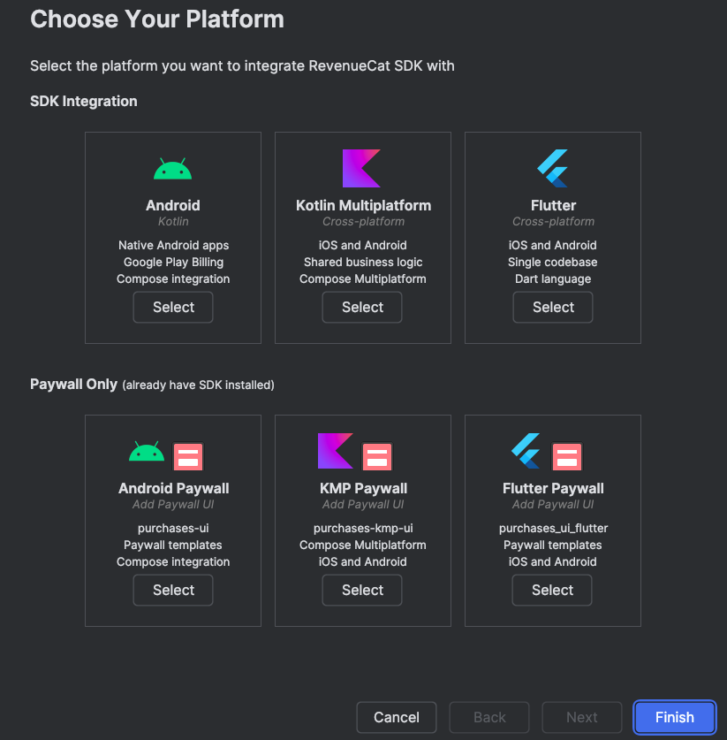Click the KMP Paywall Kotlin logo
727x740 pixels.
(336, 451)
